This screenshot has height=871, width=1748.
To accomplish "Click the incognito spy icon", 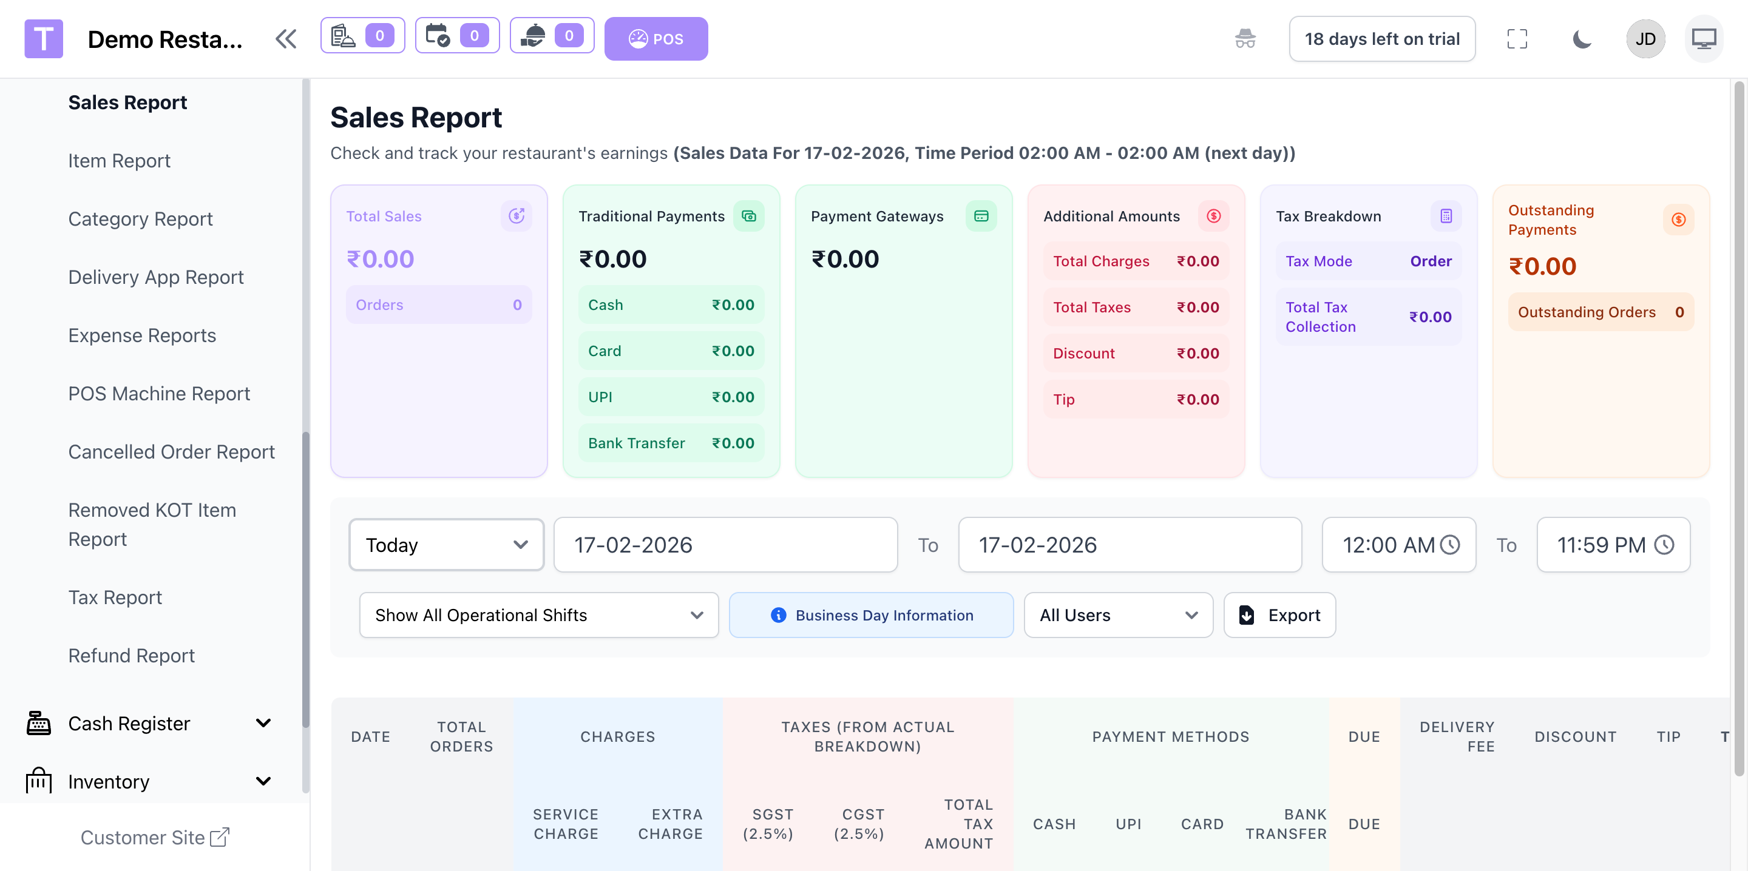I will pyautogui.click(x=1244, y=39).
